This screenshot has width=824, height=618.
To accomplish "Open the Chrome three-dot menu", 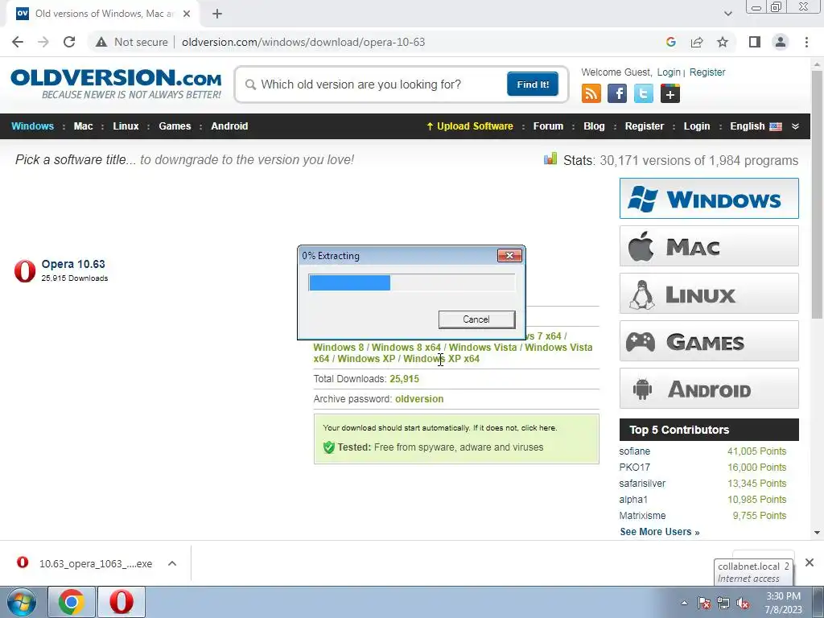I will coord(806,42).
